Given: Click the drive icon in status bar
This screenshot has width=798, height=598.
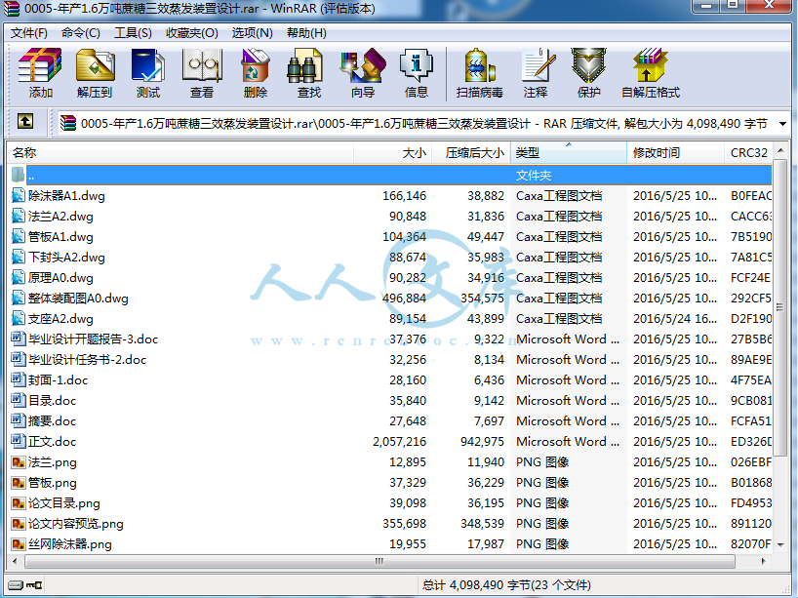Looking at the screenshot, I should (x=16, y=584).
